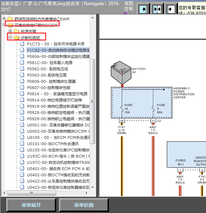This screenshot has height=213, width=206.
Task: Click document icon beside P0562-00 系统电压低
Action: (x=22, y=69)
